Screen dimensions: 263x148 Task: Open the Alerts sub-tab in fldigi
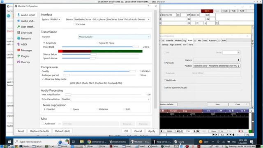tap(191, 45)
